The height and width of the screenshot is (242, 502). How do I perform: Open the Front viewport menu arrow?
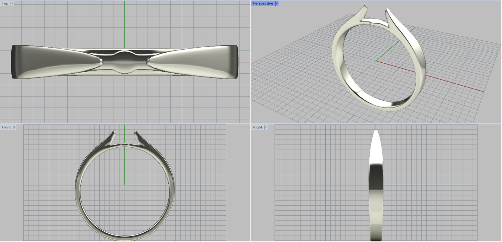tap(14, 127)
